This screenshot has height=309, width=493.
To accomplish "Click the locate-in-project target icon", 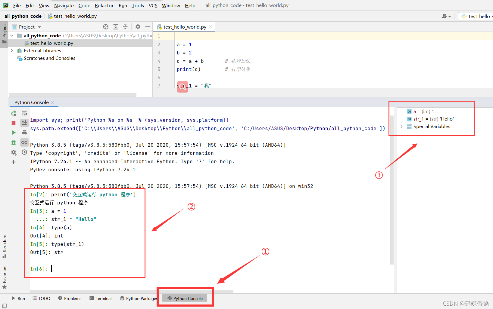I will (x=106, y=27).
